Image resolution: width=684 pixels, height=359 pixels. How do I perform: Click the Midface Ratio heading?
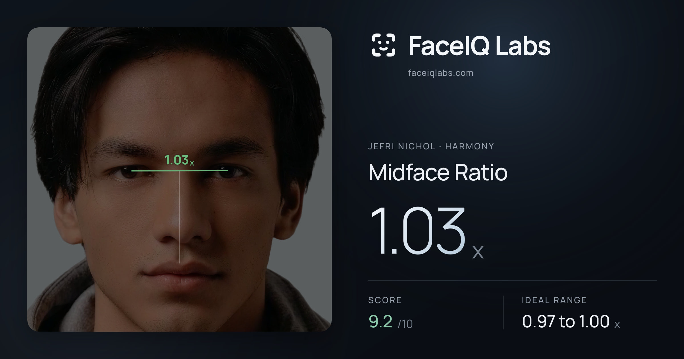click(x=438, y=172)
